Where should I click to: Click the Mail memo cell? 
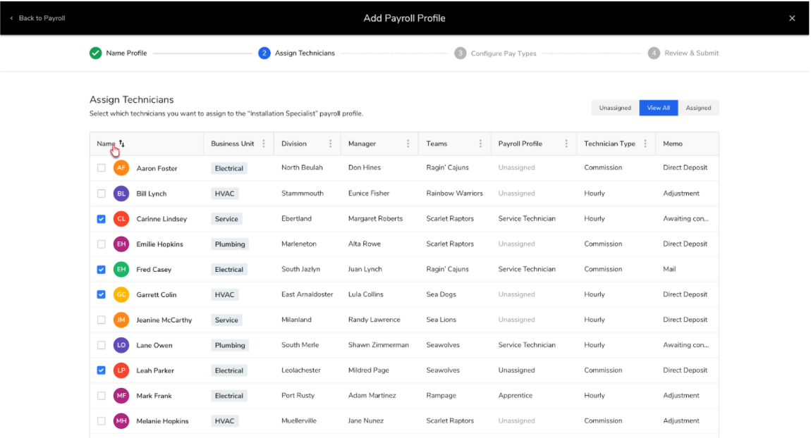pyautogui.click(x=669, y=269)
